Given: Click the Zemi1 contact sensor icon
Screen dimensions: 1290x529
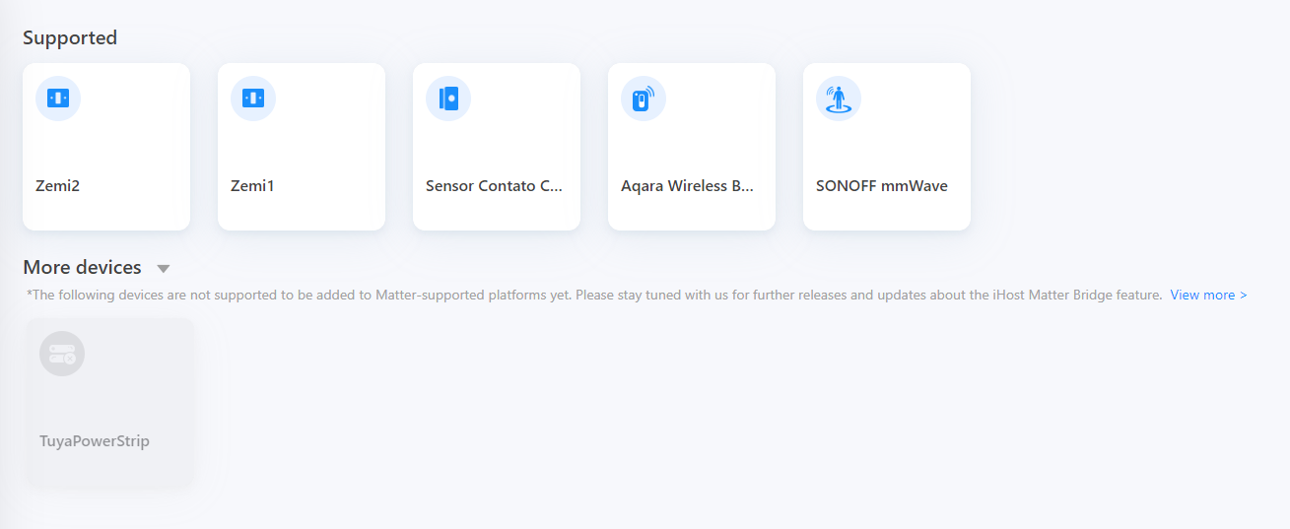Looking at the screenshot, I should pos(253,99).
